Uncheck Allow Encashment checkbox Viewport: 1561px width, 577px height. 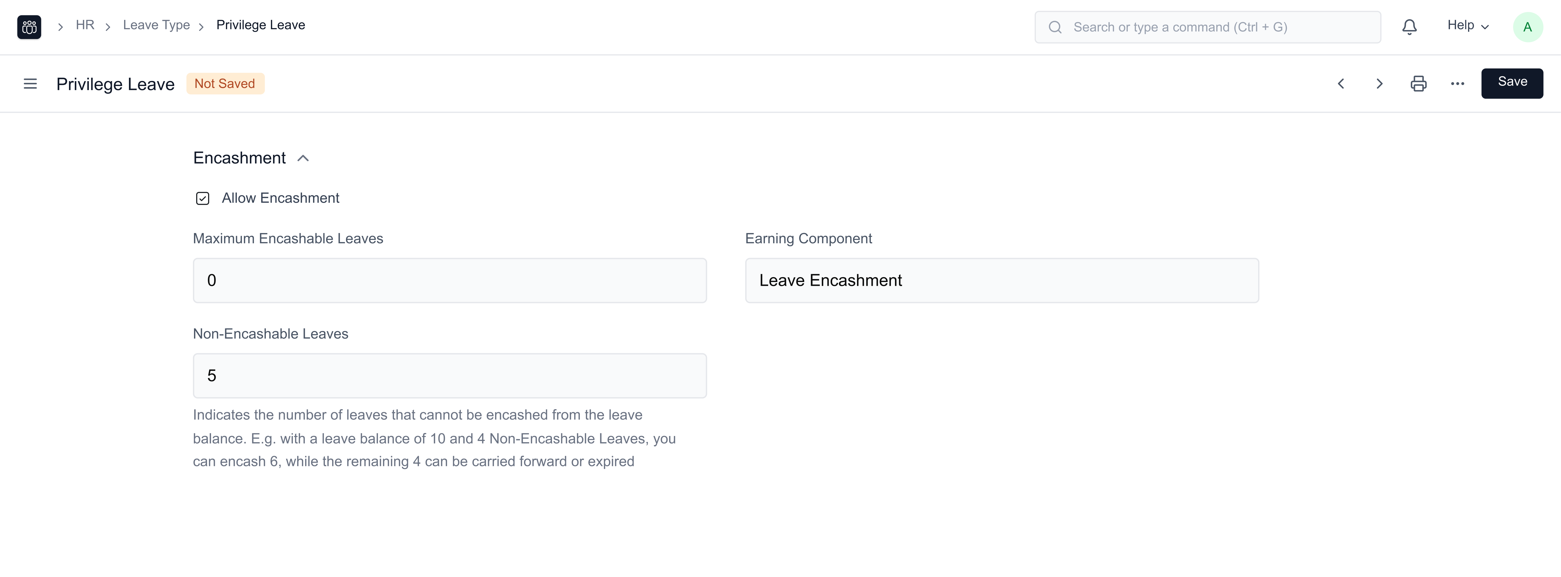tap(202, 199)
